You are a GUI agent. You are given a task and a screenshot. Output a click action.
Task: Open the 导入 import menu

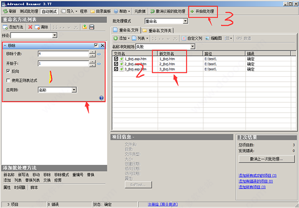point(69,11)
